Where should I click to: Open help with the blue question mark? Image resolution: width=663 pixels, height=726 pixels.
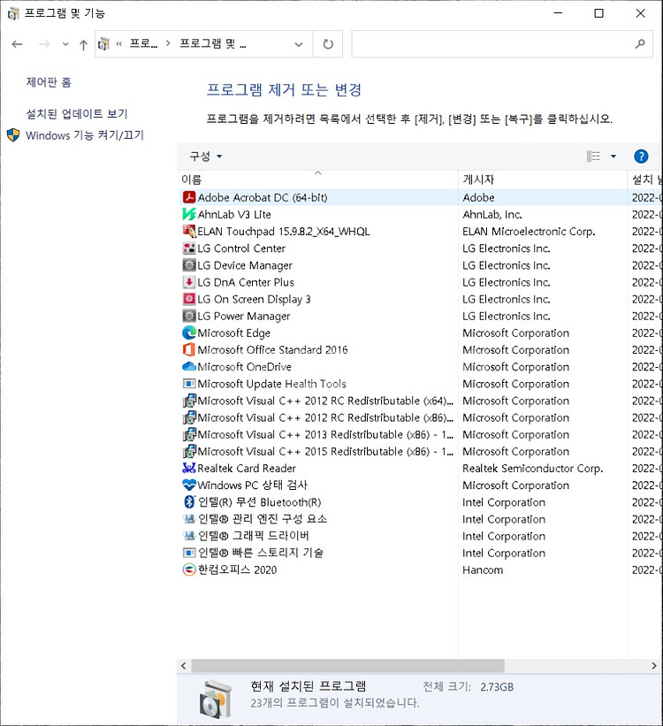pos(641,157)
